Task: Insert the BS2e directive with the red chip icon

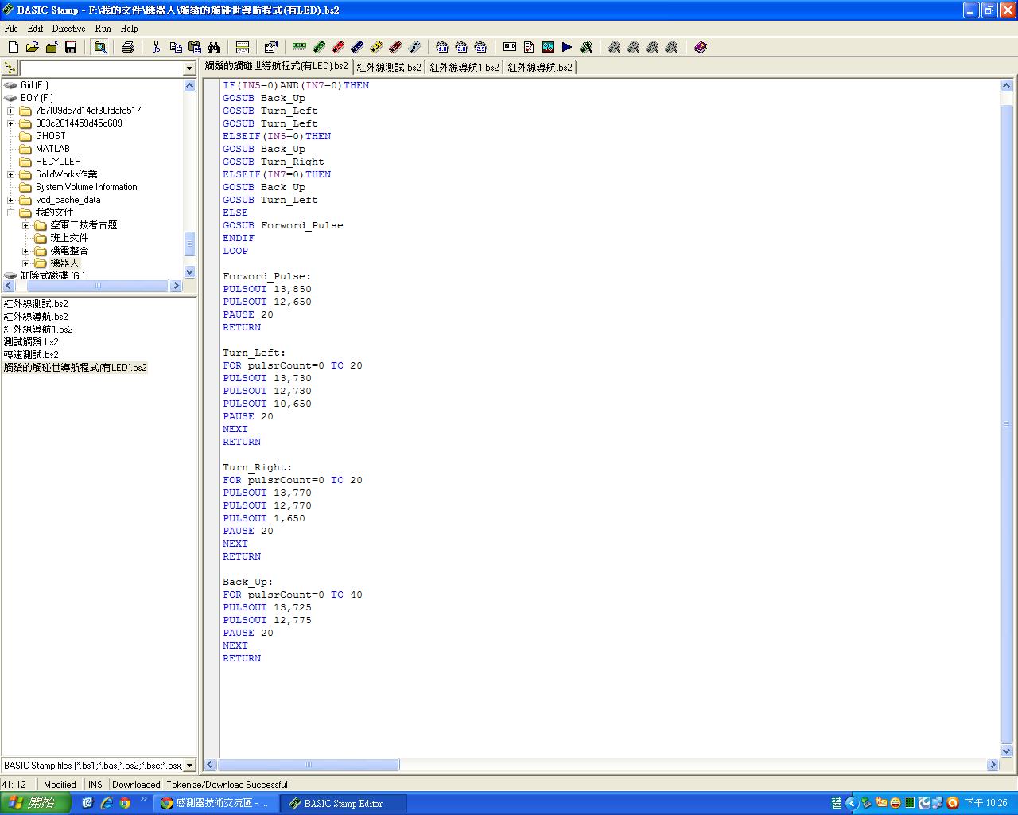Action: click(x=338, y=48)
